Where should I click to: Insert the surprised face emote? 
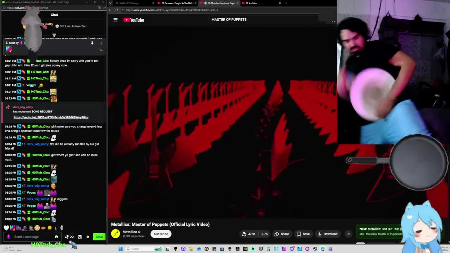pyautogui.click(x=37, y=228)
